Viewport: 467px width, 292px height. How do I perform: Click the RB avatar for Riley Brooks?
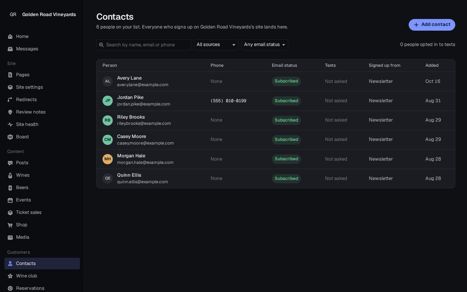pos(108,120)
